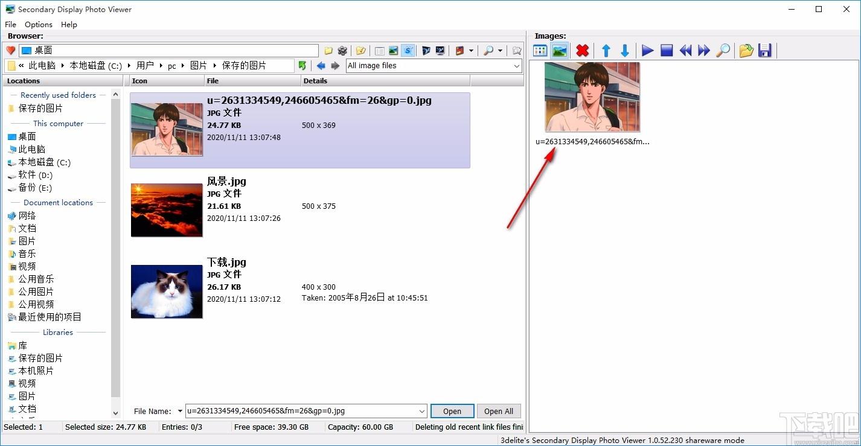861x446 pixels.
Task: Click the folder with checkmark icon
Action: click(361, 51)
